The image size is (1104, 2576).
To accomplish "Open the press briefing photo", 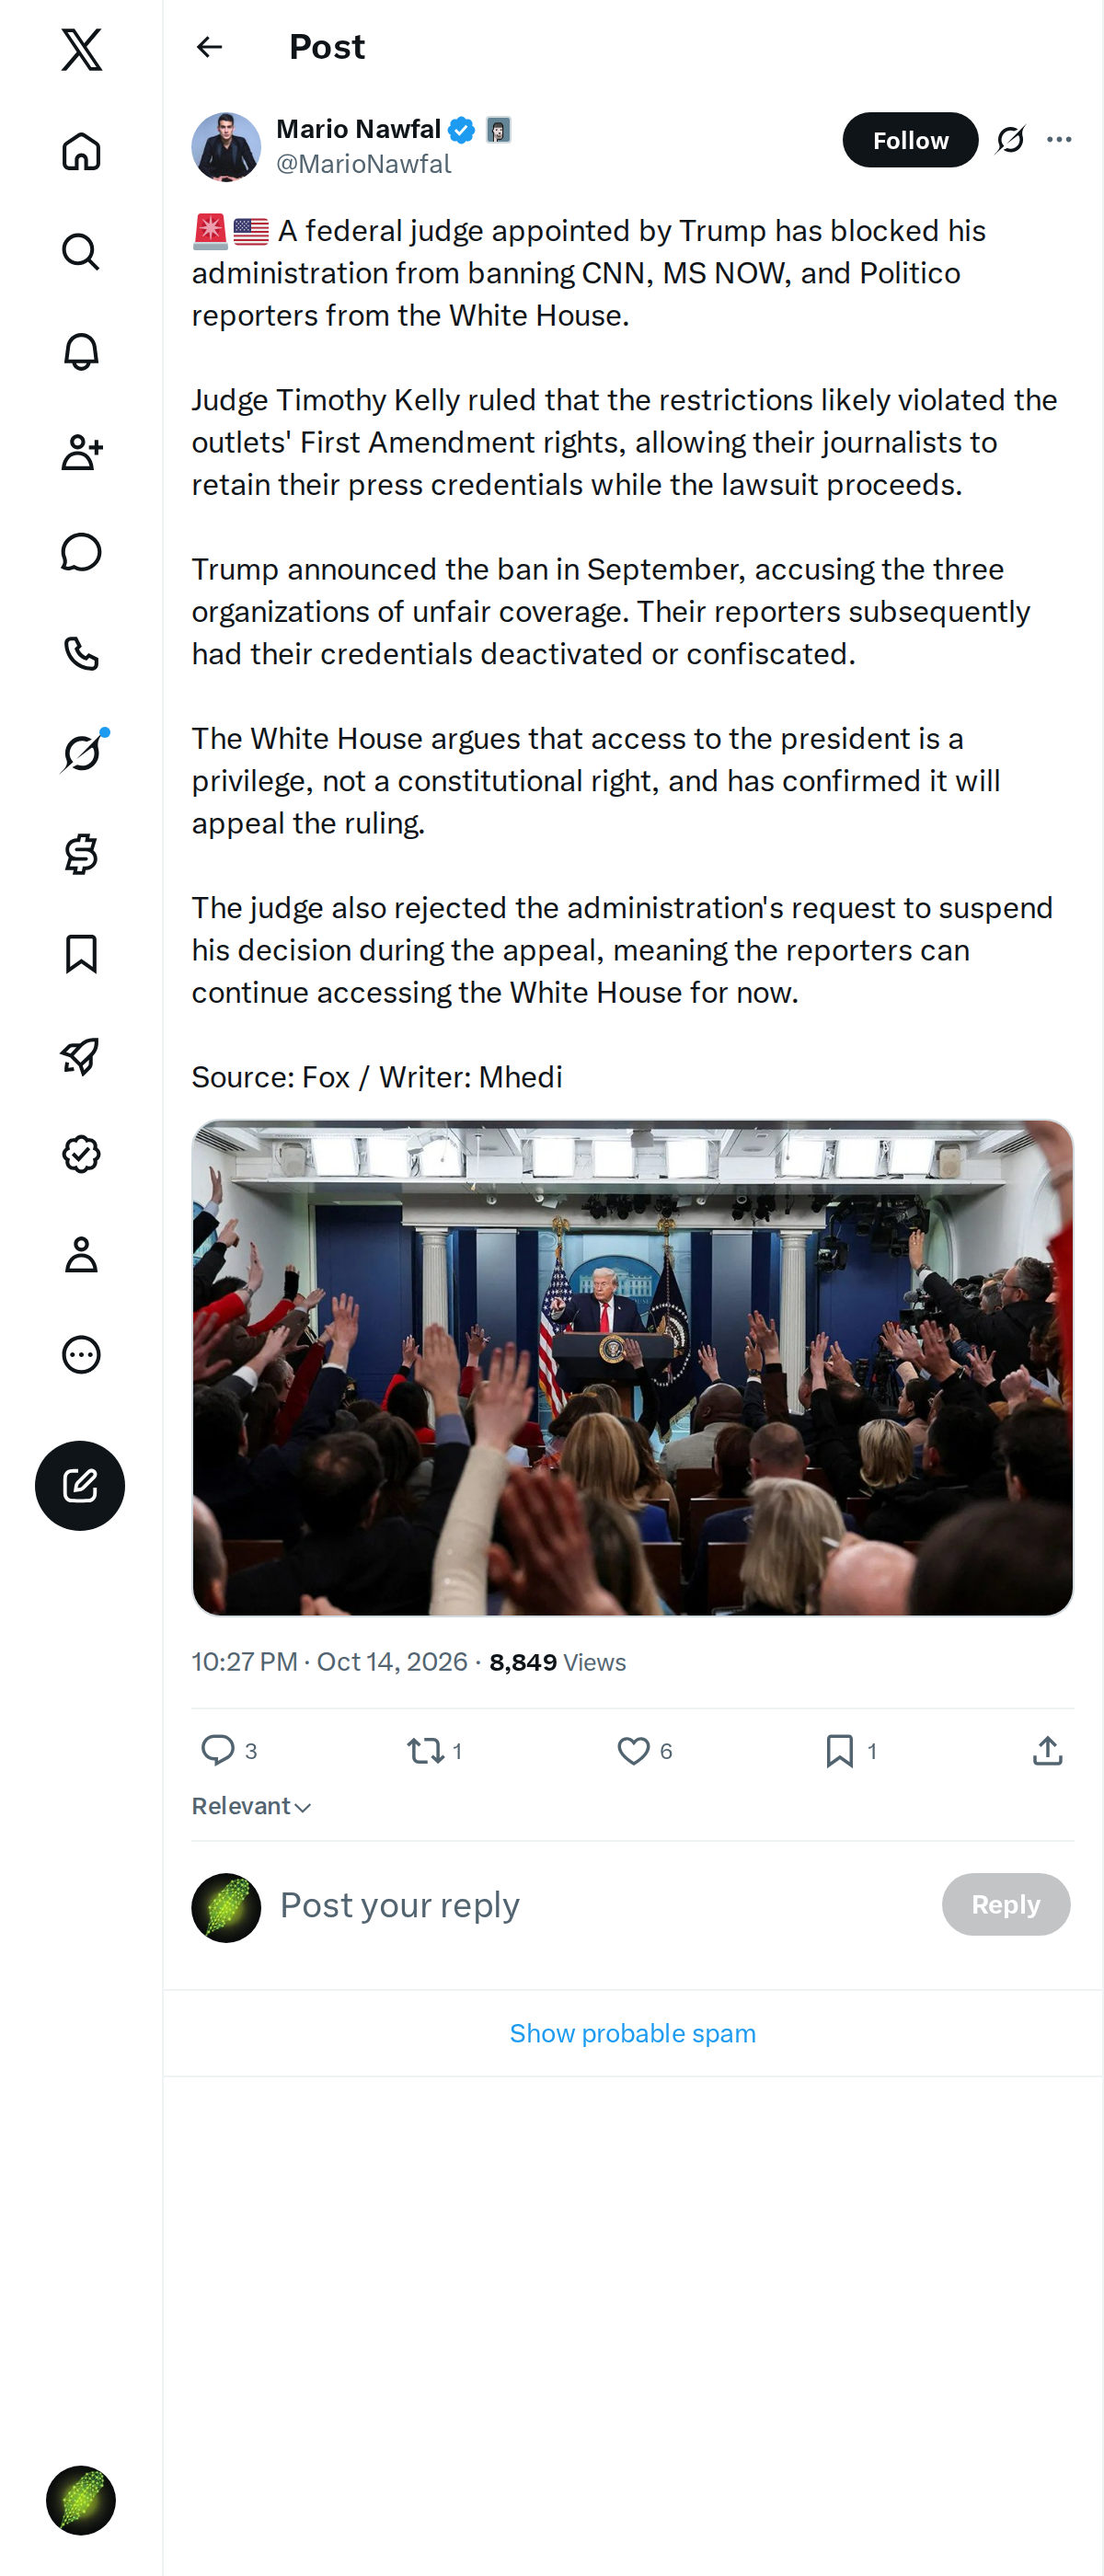I will click(633, 1367).
